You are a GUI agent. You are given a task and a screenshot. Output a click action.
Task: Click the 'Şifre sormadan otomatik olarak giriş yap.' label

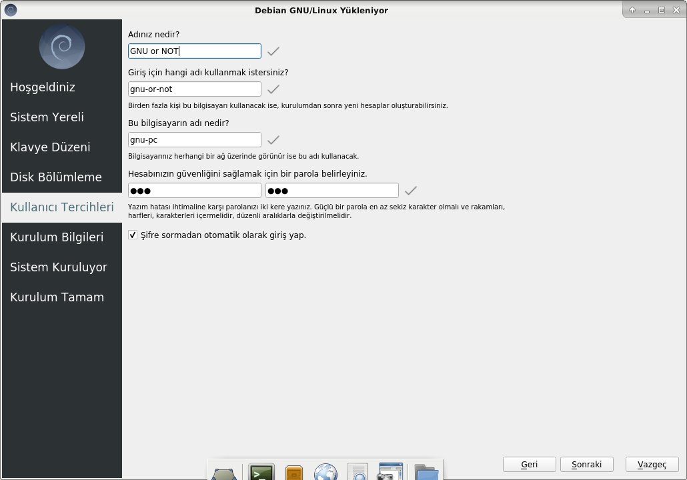[223, 235]
